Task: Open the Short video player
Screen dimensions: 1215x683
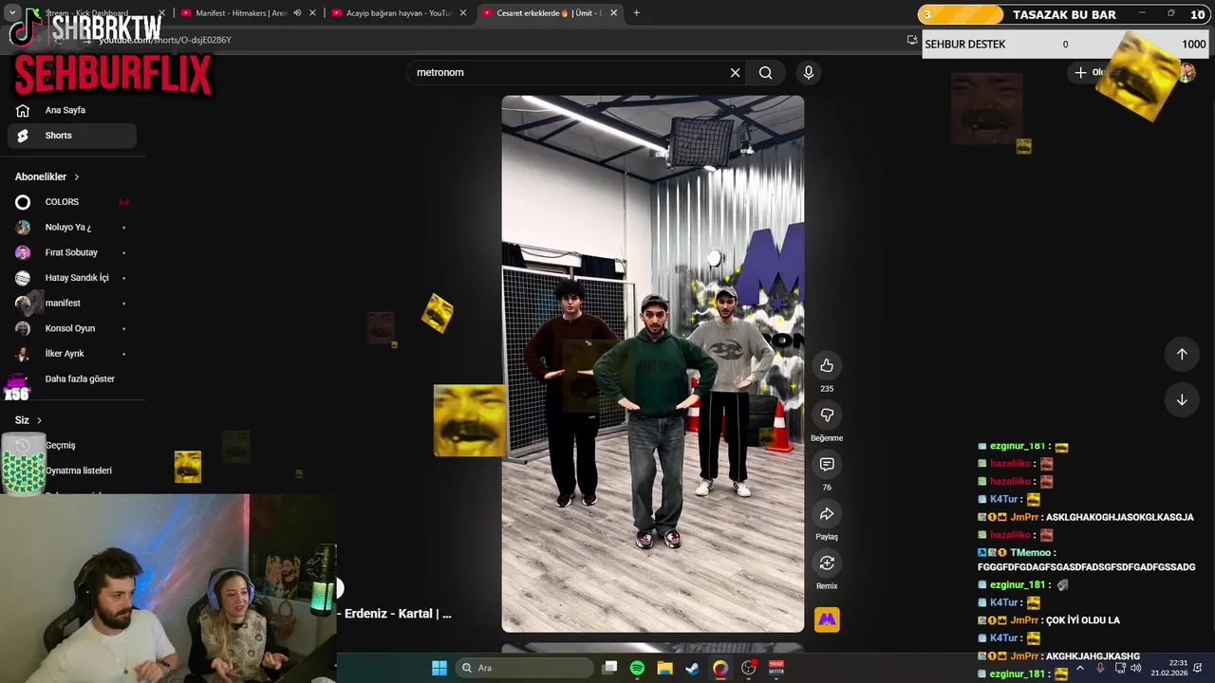Action: click(653, 363)
